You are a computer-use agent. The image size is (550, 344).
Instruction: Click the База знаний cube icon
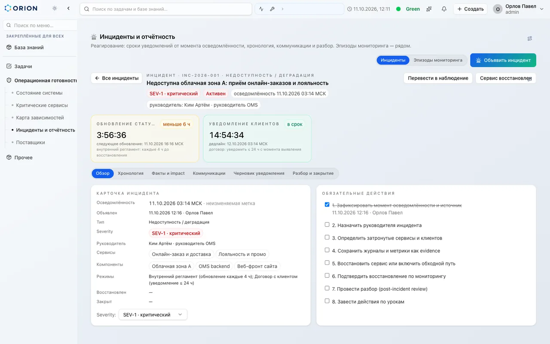pos(9,47)
